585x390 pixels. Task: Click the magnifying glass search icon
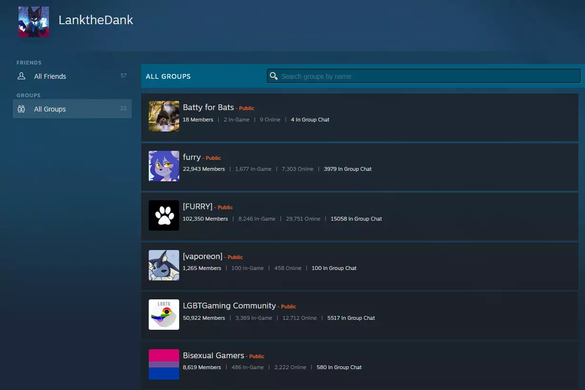coord(273,76)
